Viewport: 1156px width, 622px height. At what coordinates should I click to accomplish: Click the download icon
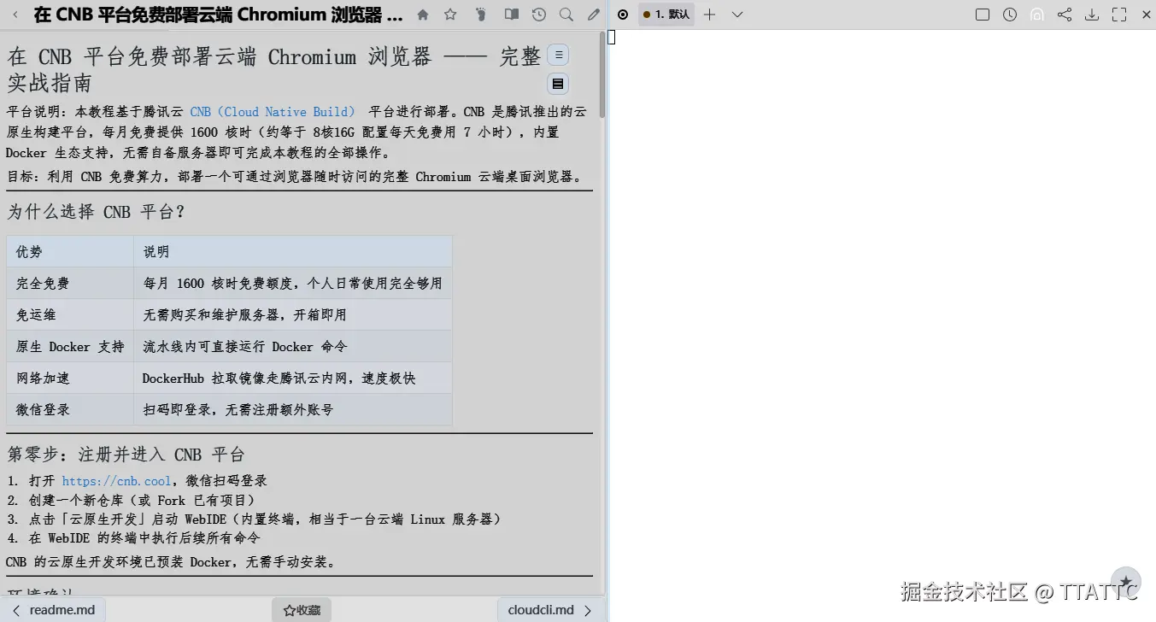click(1092, 15)
